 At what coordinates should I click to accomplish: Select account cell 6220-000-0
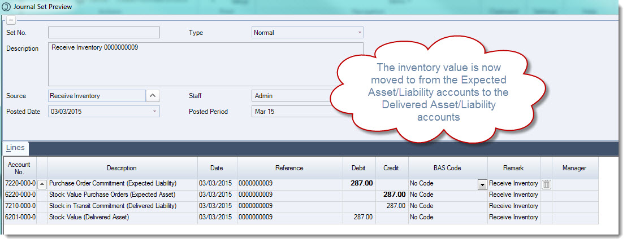pos(20,195)
